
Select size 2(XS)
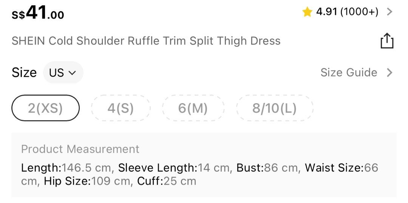click(x=46, y=108)
